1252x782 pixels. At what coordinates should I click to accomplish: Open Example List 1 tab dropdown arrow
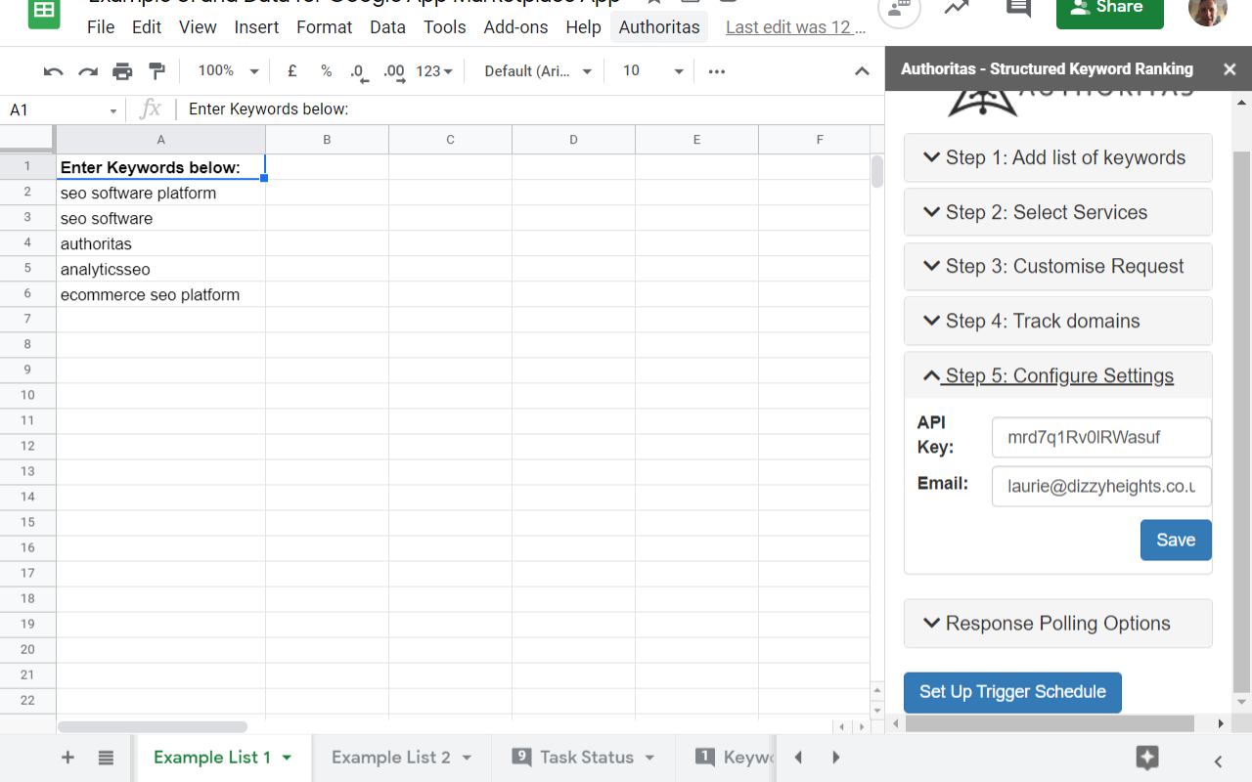pos(287,758)
